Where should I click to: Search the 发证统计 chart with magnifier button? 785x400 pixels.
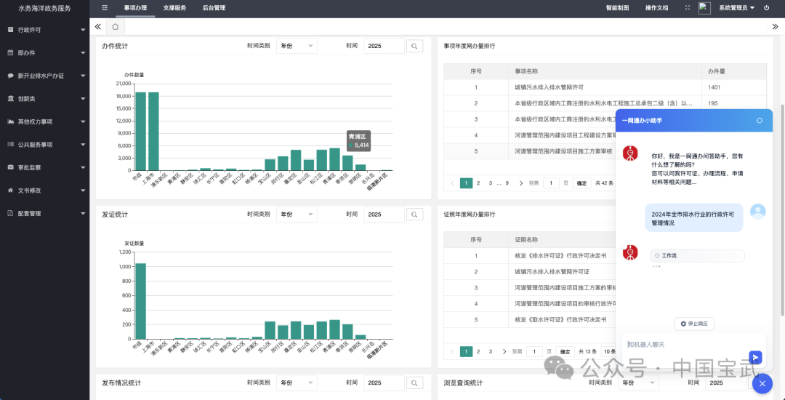414,215
